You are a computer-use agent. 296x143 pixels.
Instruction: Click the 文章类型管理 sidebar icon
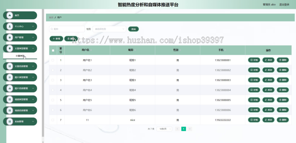[10, 48]
